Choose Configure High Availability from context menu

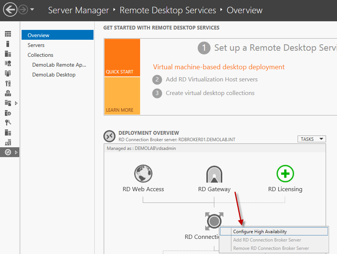point(260,231)
